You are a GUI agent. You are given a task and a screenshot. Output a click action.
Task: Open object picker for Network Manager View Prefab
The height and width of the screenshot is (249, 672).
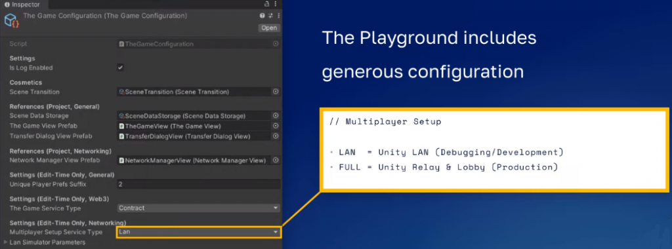[276, 160]
